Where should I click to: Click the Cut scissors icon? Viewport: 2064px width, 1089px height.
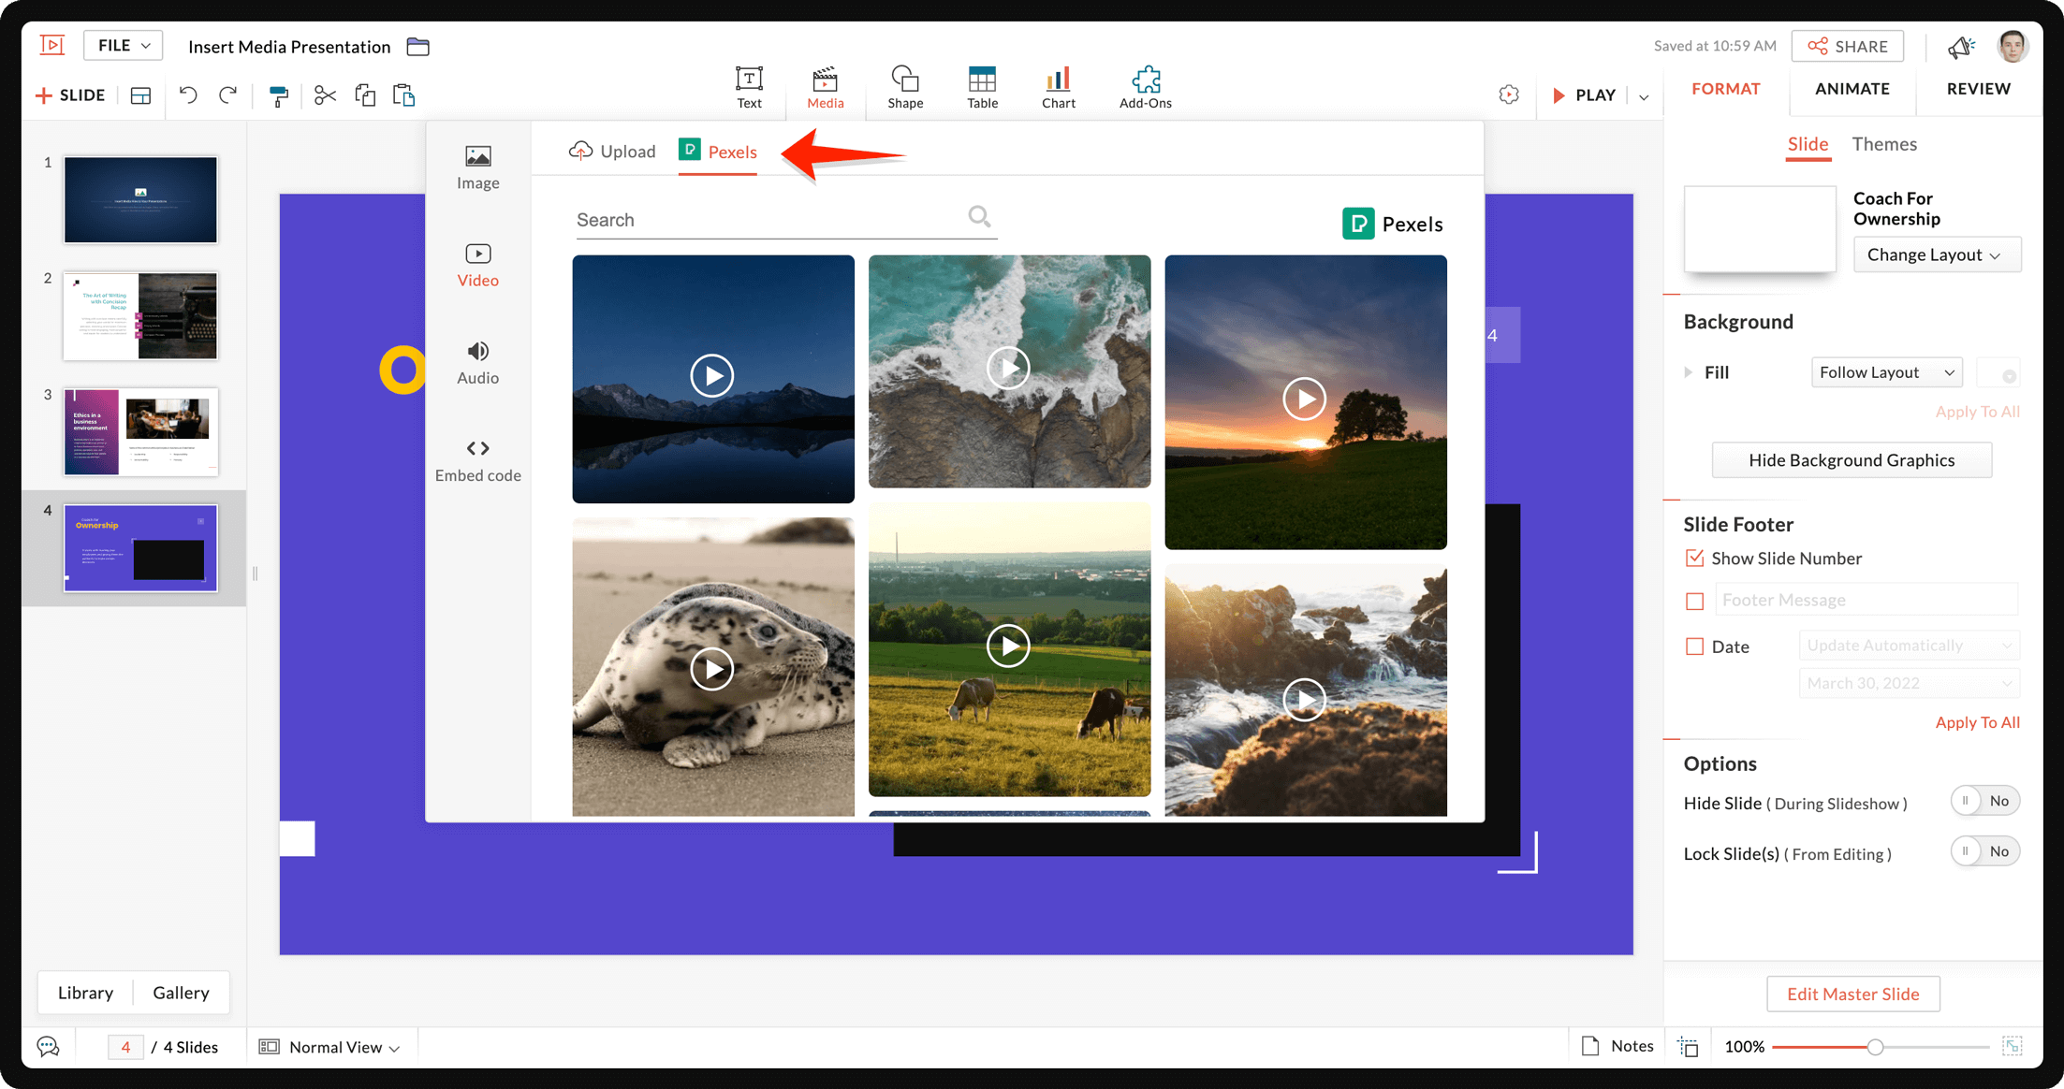click(324, 95)
